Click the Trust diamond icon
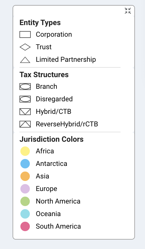Screen dimensions: 145x249 (25, 47)
